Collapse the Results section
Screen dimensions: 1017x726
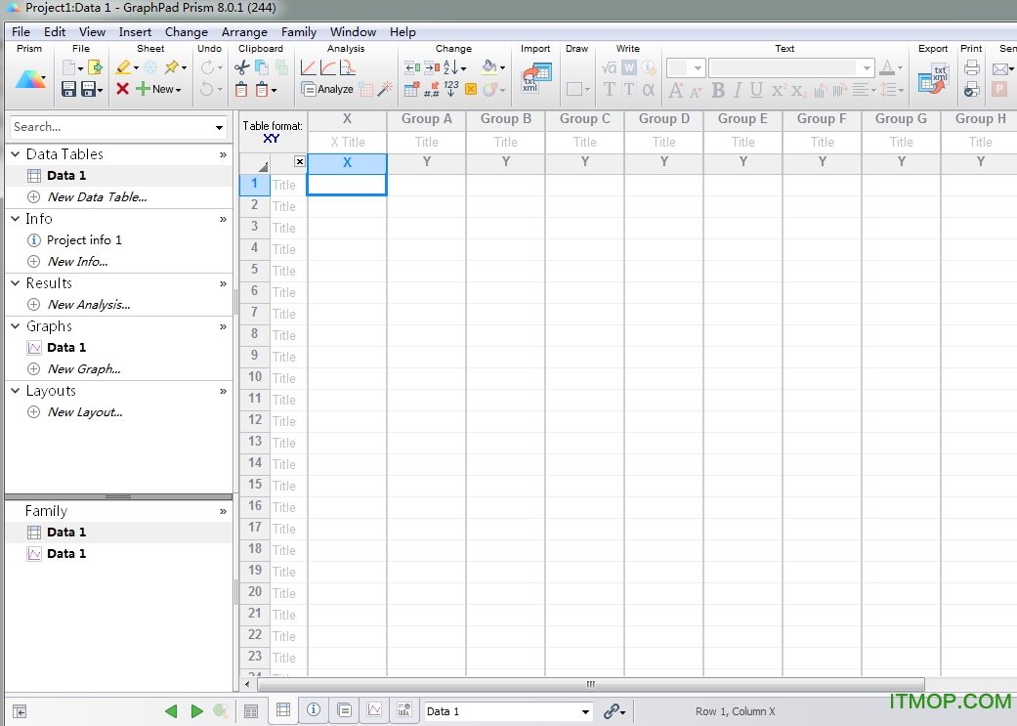point(16,282)
